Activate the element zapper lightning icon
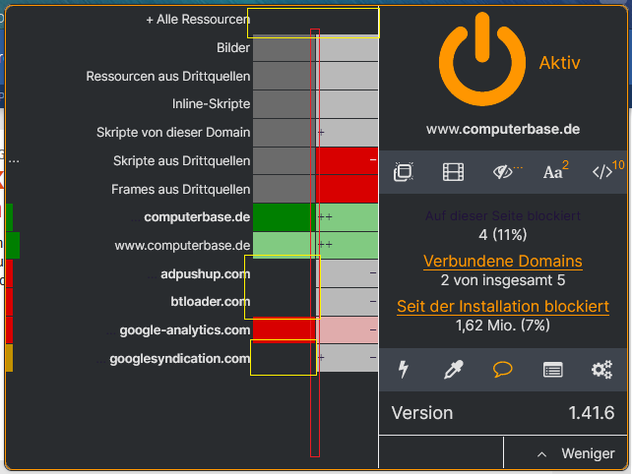The width and height of the screenshot is (632, 475). (x=404, y=370)
